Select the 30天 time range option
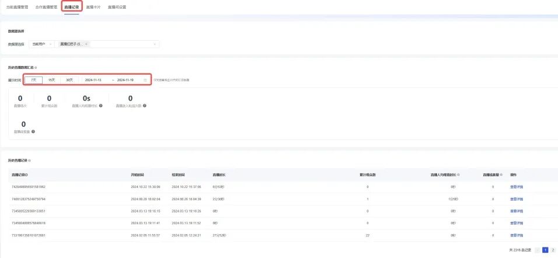Screen dimensions: 558x258 [x=69, y=79]
